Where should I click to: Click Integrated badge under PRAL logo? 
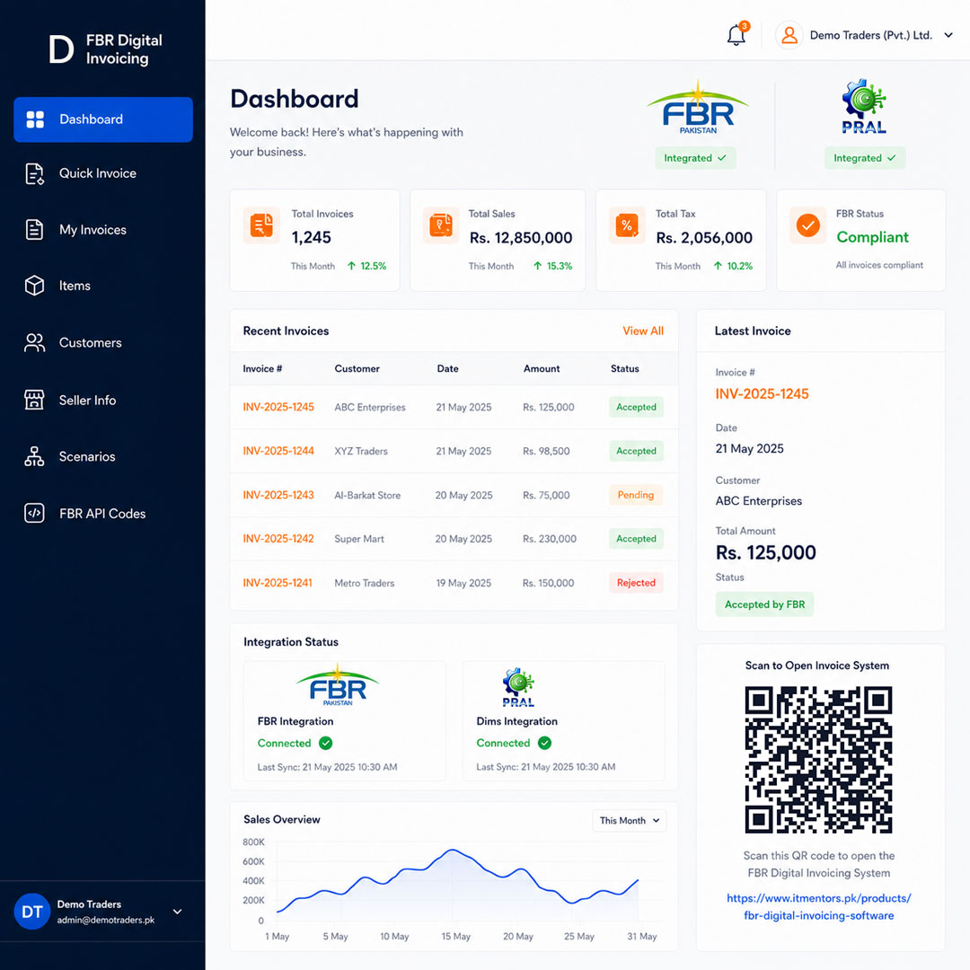pyautogui.click(x=865, y=158)
